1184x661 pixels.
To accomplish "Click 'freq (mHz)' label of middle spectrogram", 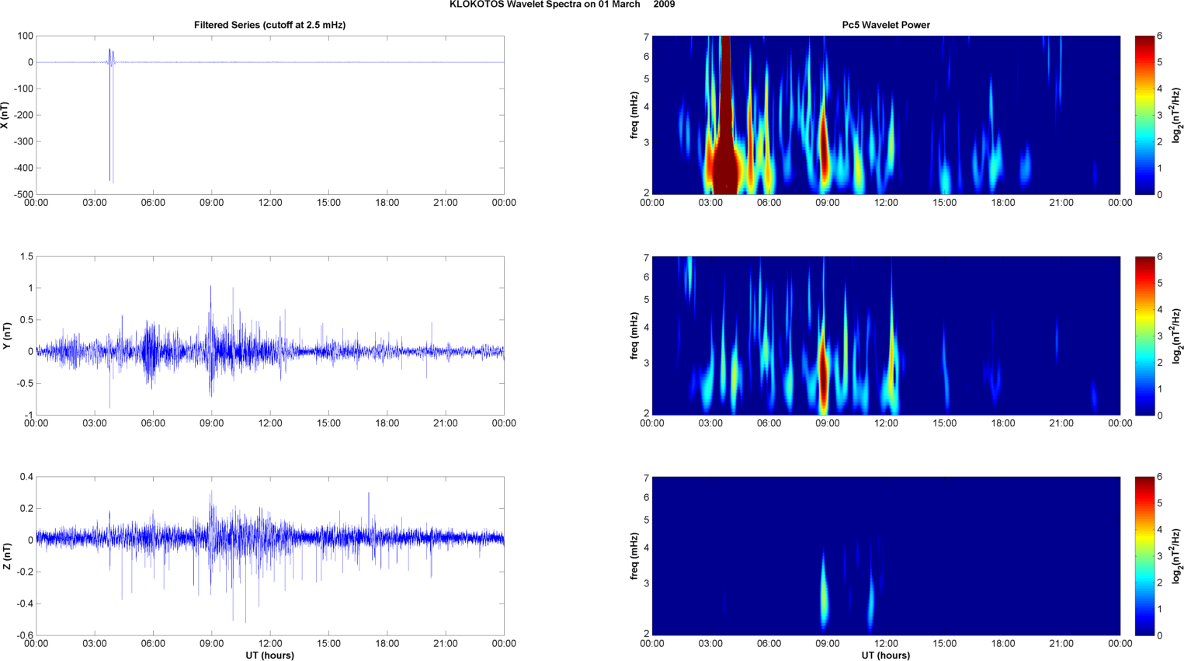I will tap(634, 336).
